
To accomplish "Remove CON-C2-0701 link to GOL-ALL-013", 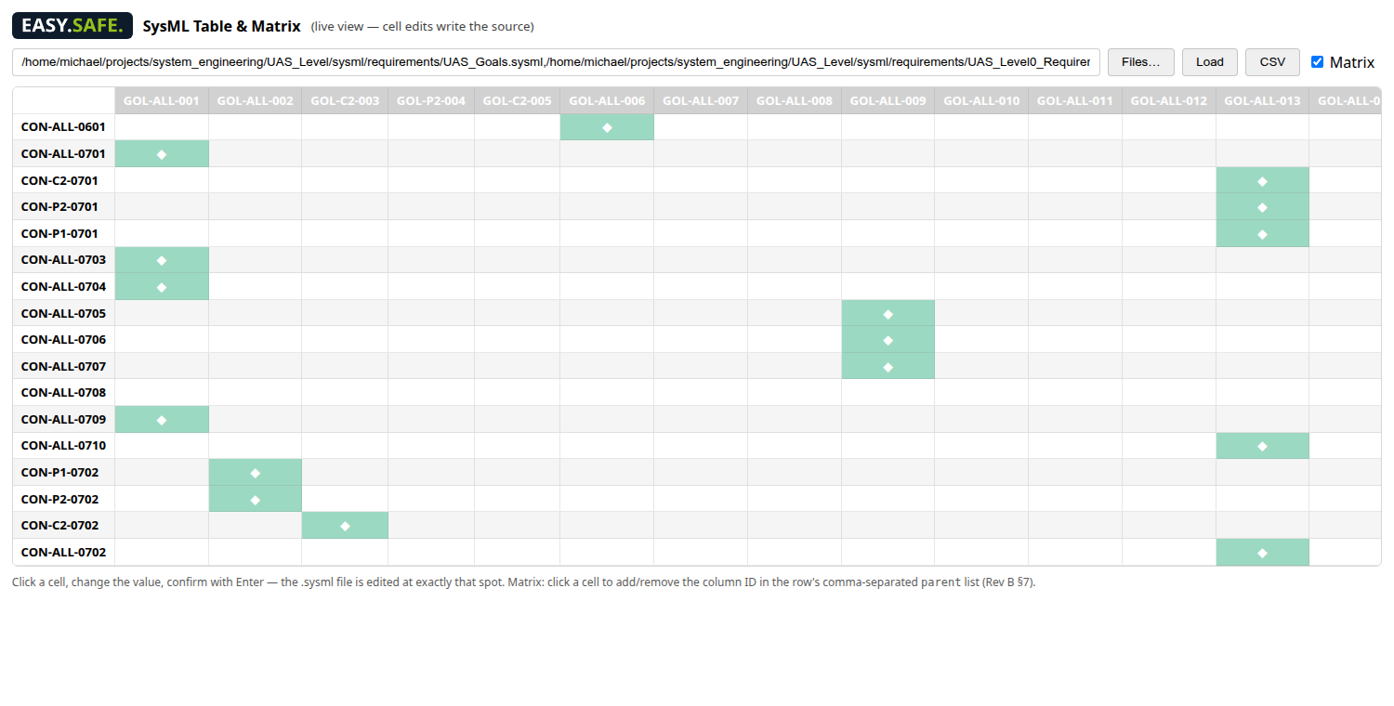I will (1262, 180).
